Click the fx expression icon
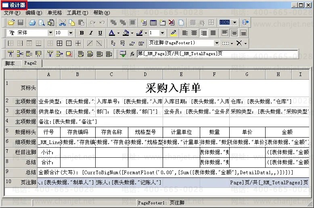 point(132,54)
